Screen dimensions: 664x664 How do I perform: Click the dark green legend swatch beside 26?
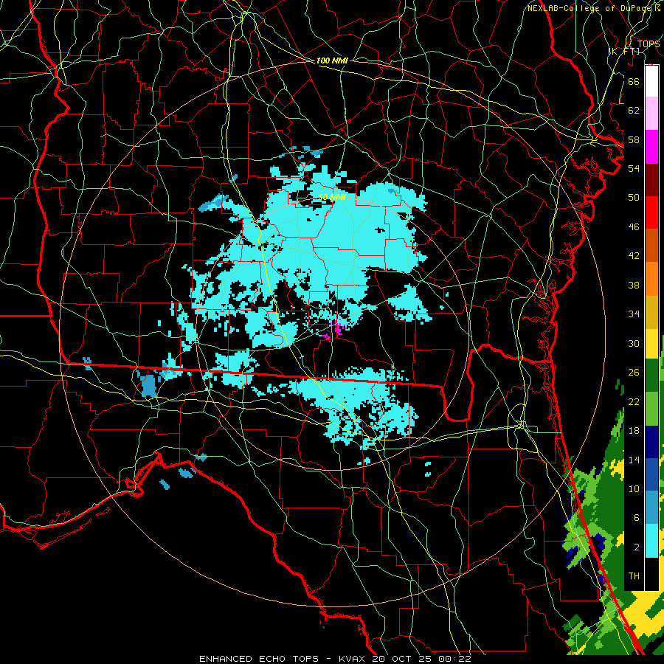(x=651, y=376)
